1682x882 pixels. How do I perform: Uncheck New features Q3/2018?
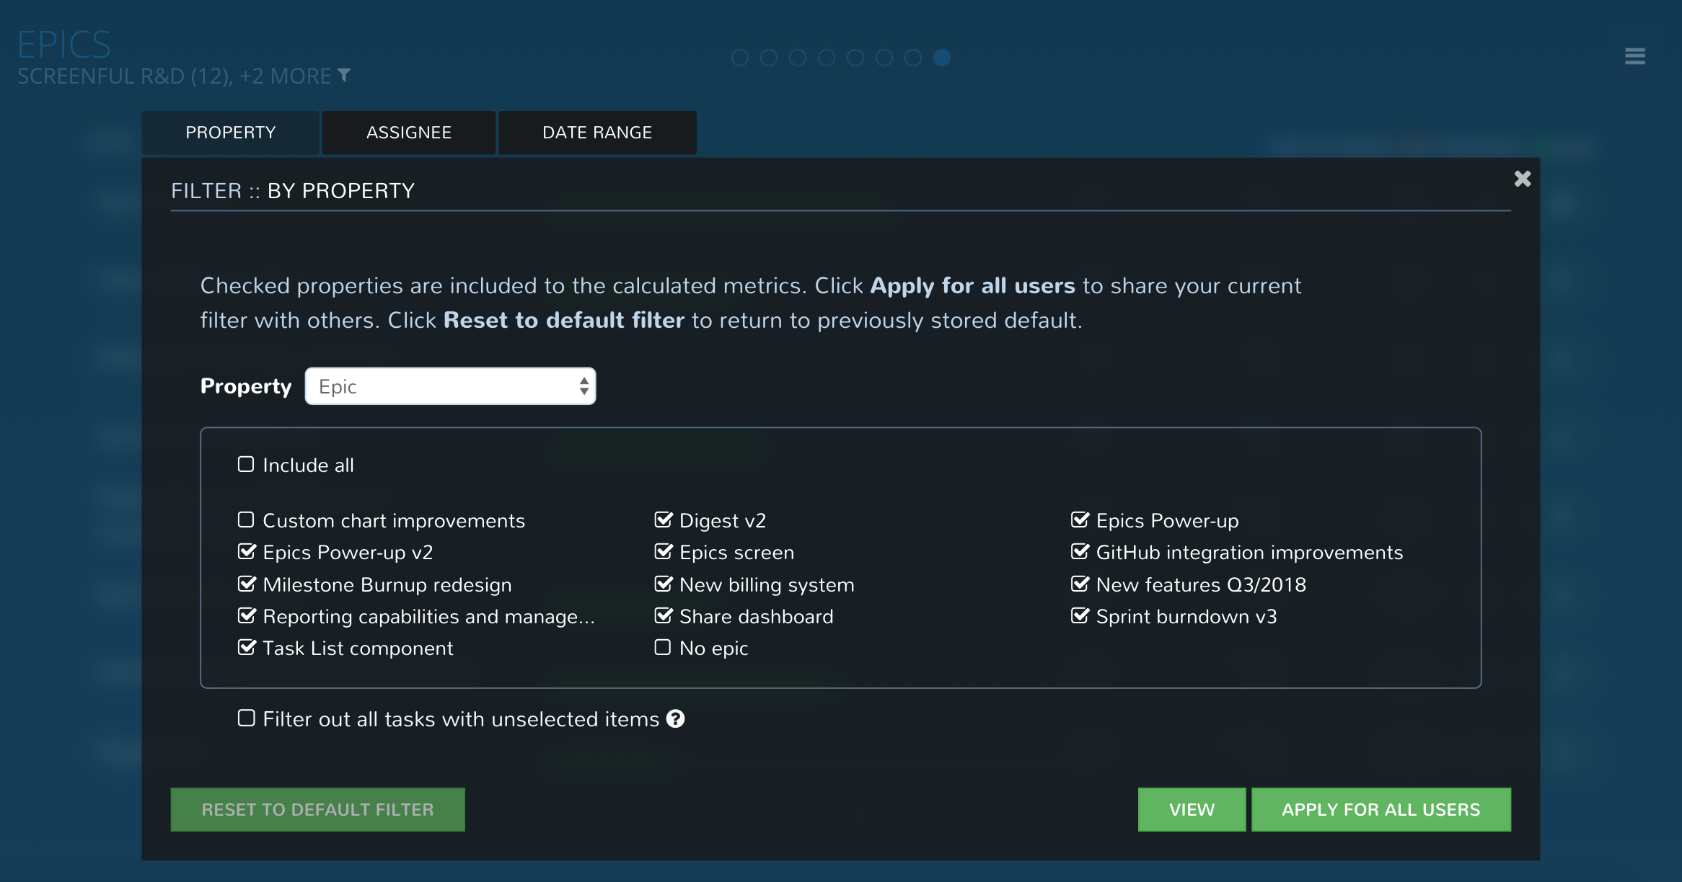1080,584
